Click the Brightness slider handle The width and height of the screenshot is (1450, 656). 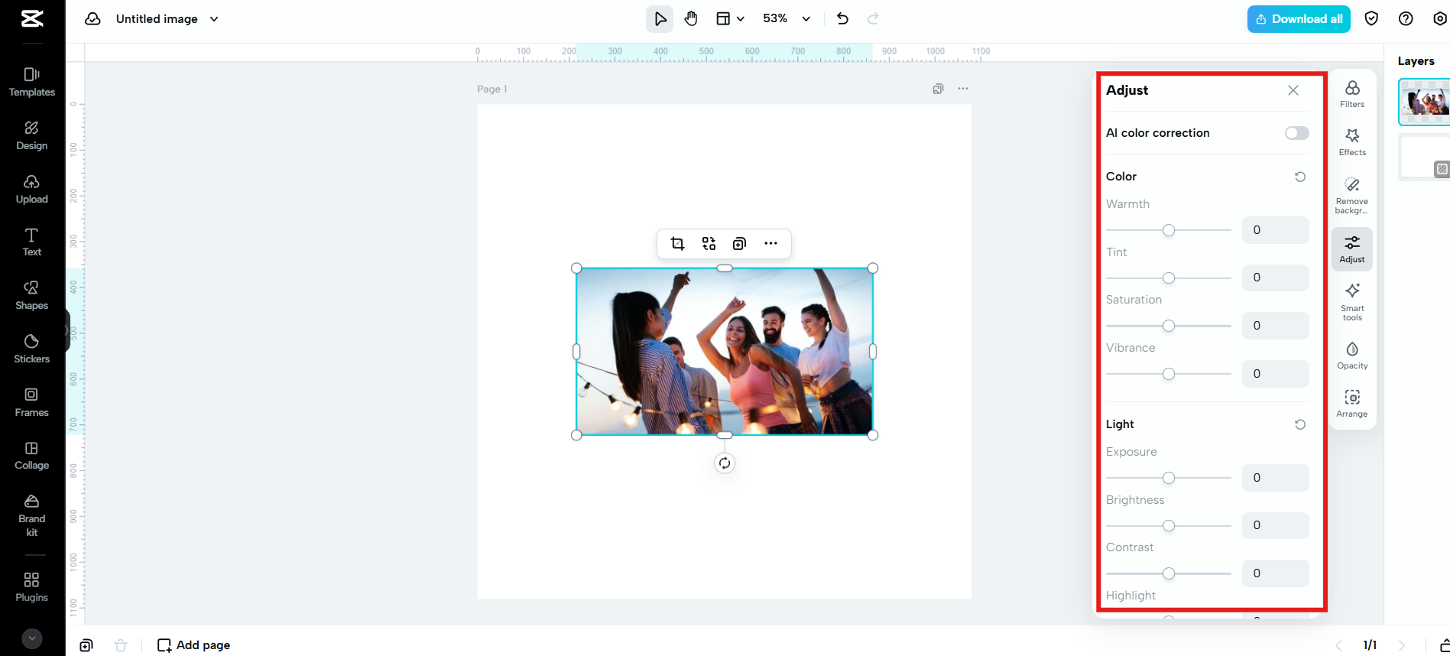pyautogui.click(x=1169, y=526)
